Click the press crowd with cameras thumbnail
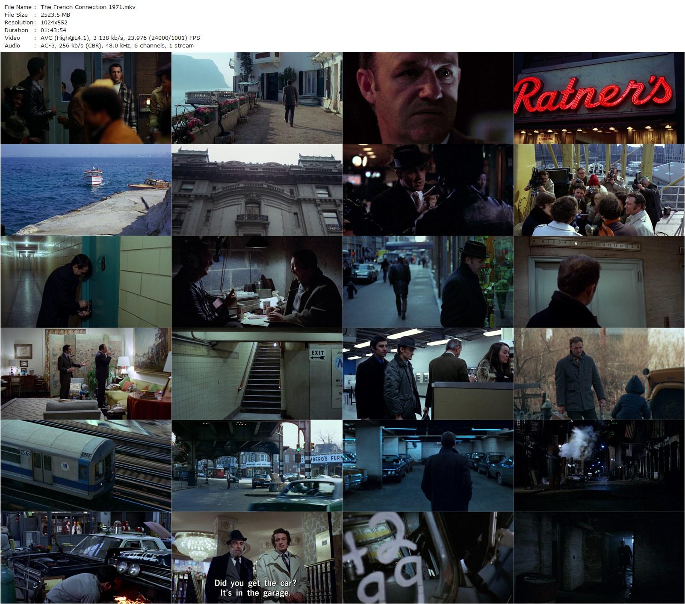 [x=599, y=190]
